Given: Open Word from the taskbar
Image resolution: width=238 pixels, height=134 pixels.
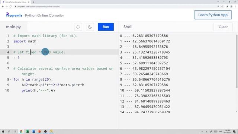Looking at the screenshot, I should pyautogui.click(x=33, y=131).
